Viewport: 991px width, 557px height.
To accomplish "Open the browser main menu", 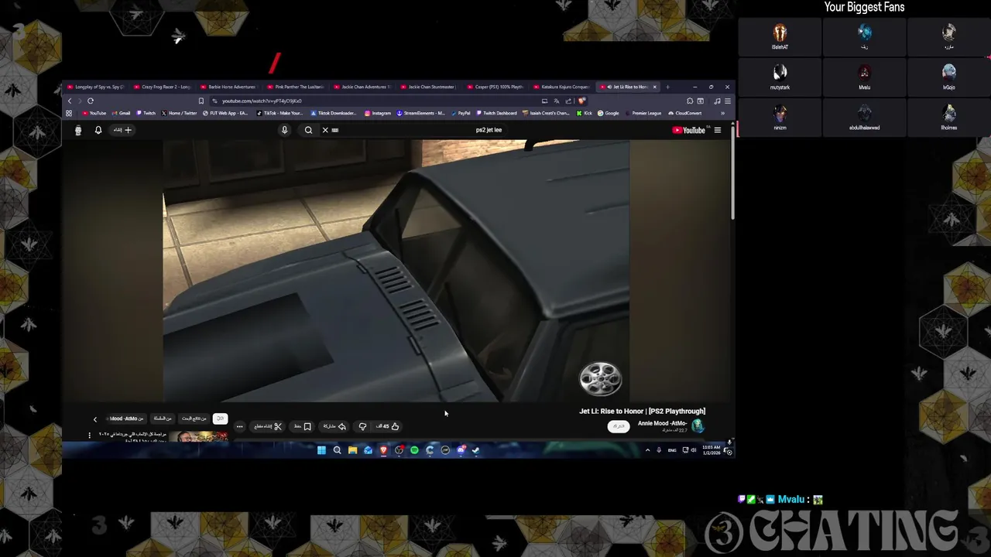I will point(727,101).
